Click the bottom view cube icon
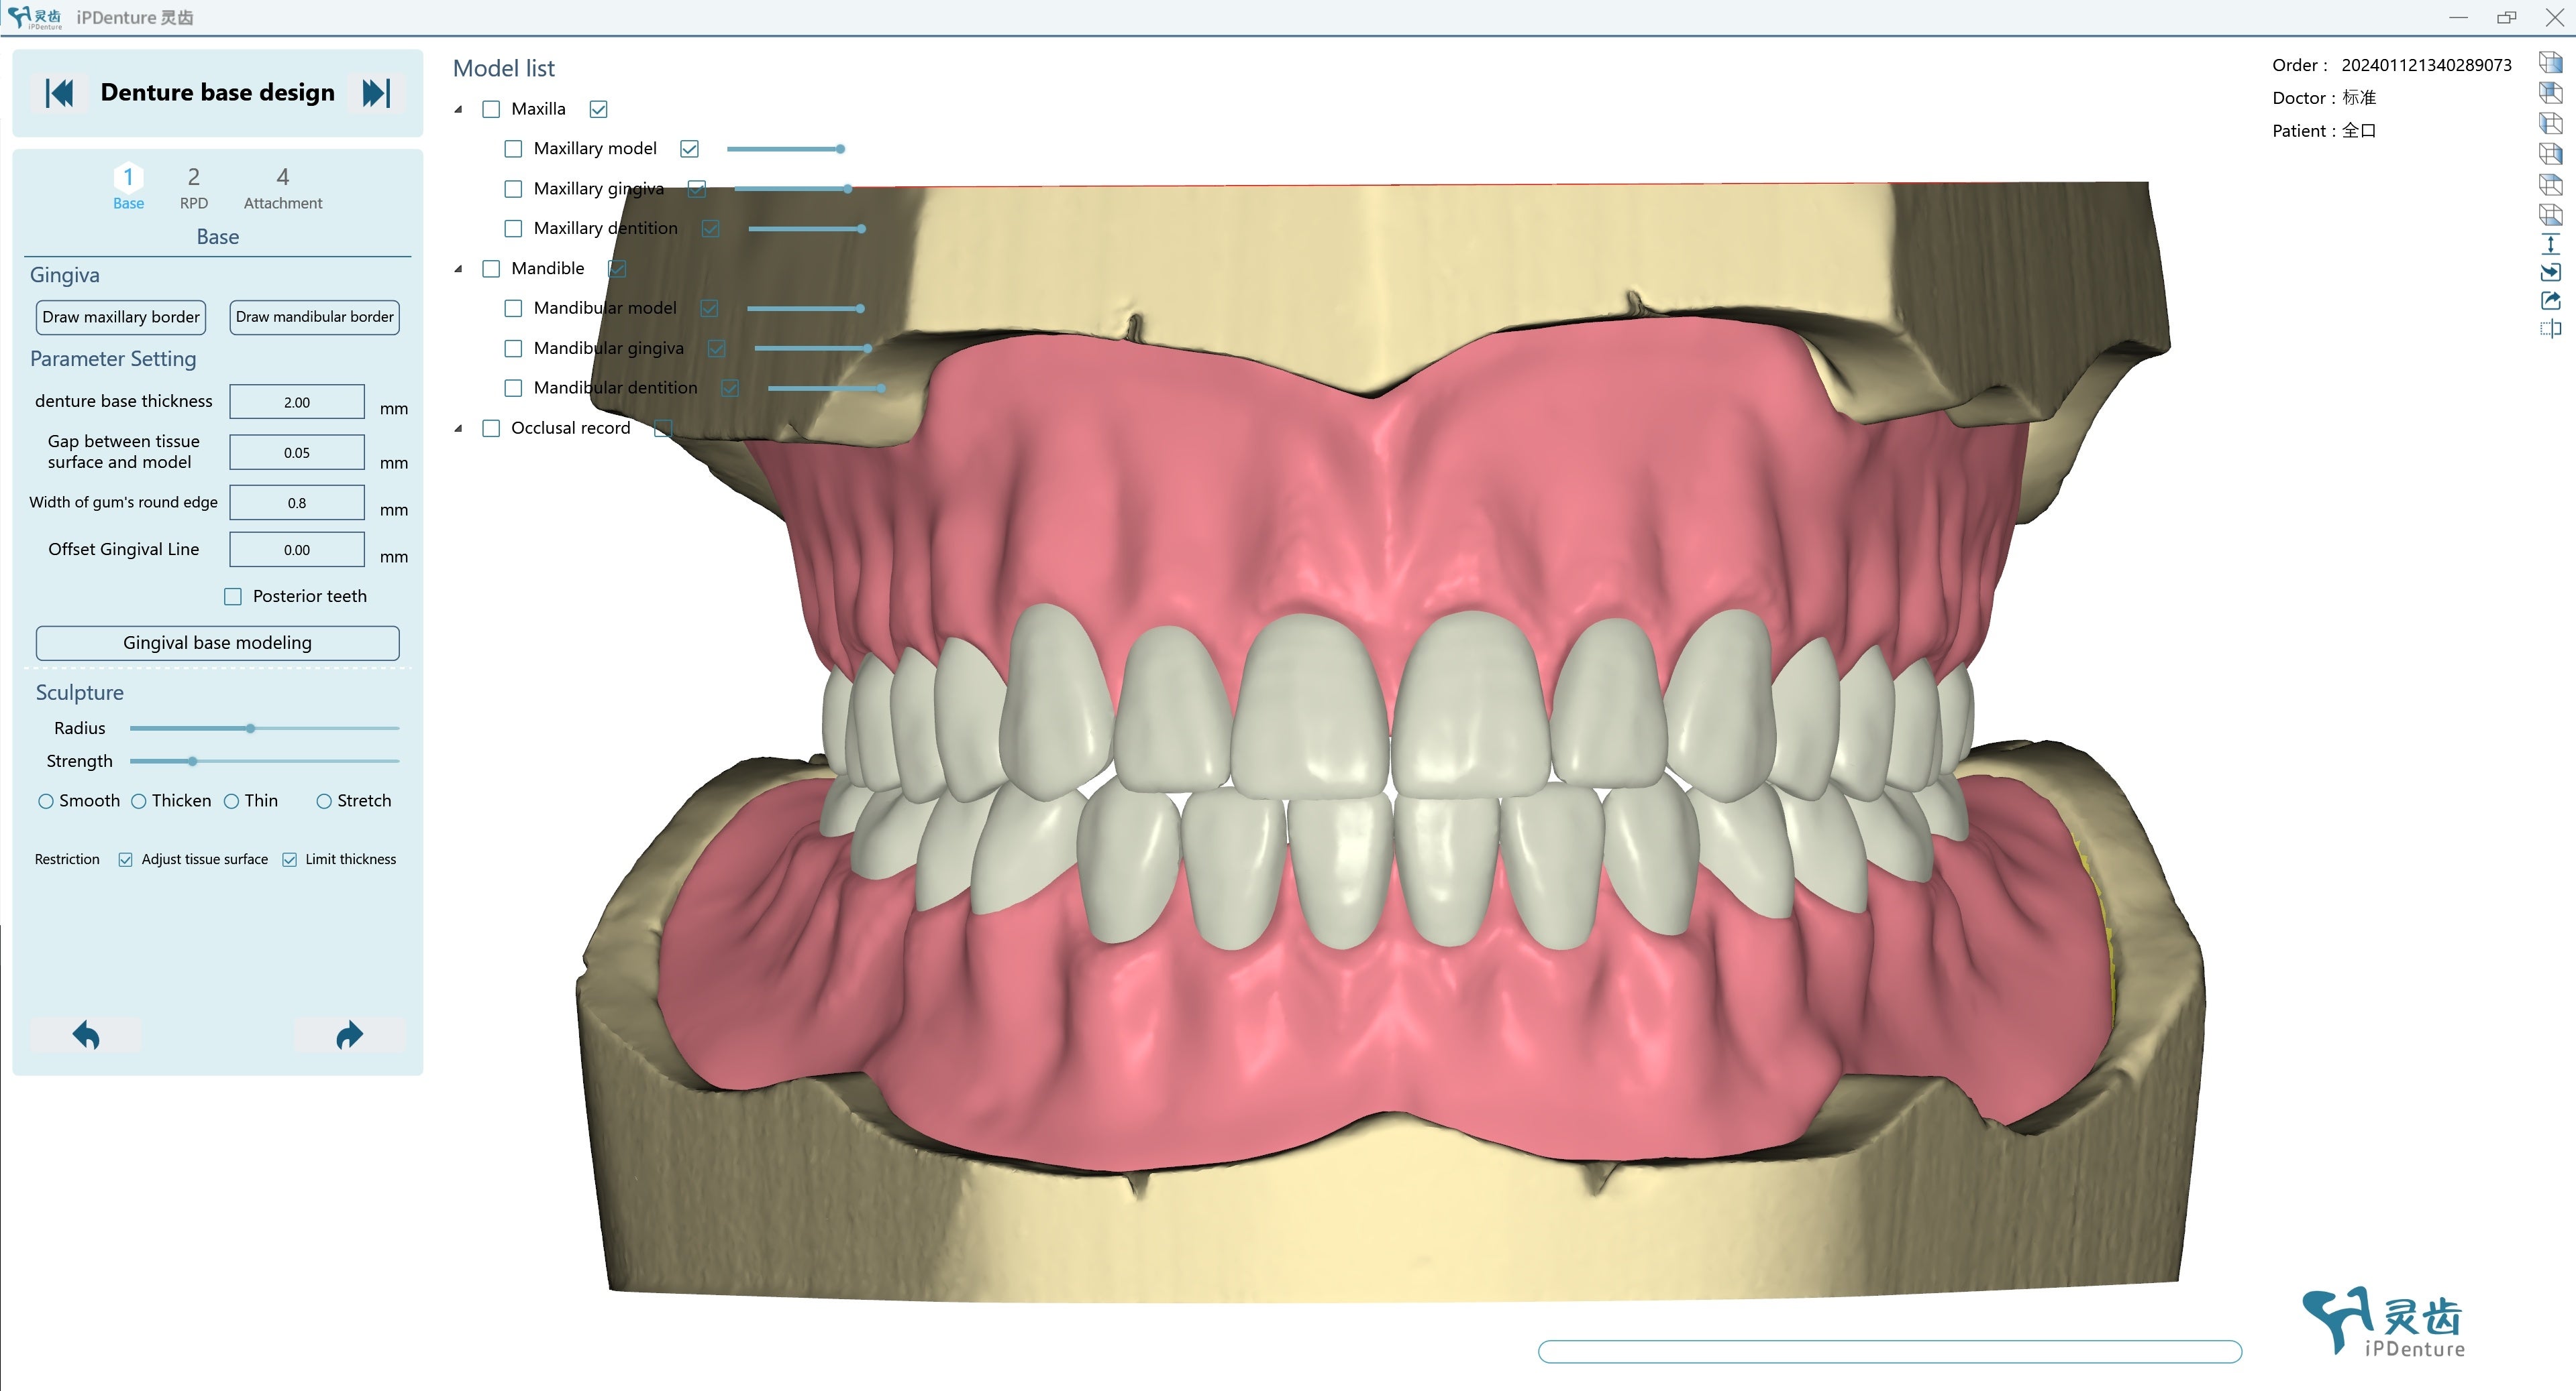The height and width of the screenshot is (1391, 2576). point(2550,214)
